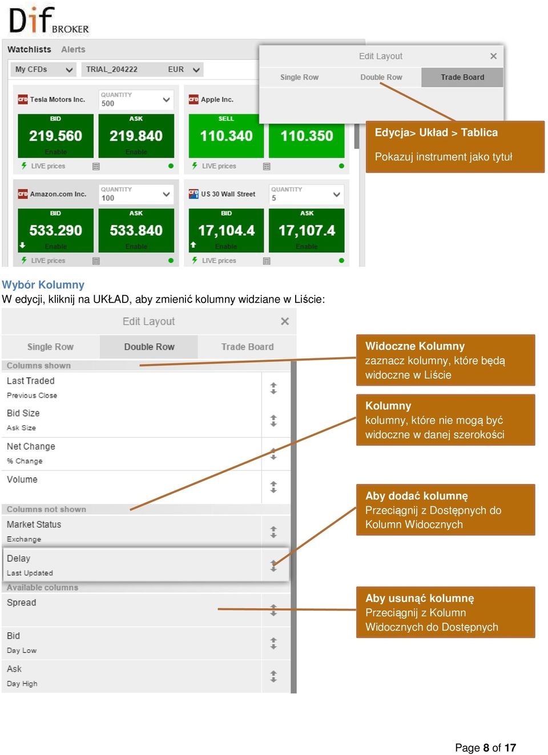
Task: Click Apple Inc. SELL price 110.340
Action: click(226, 136)
